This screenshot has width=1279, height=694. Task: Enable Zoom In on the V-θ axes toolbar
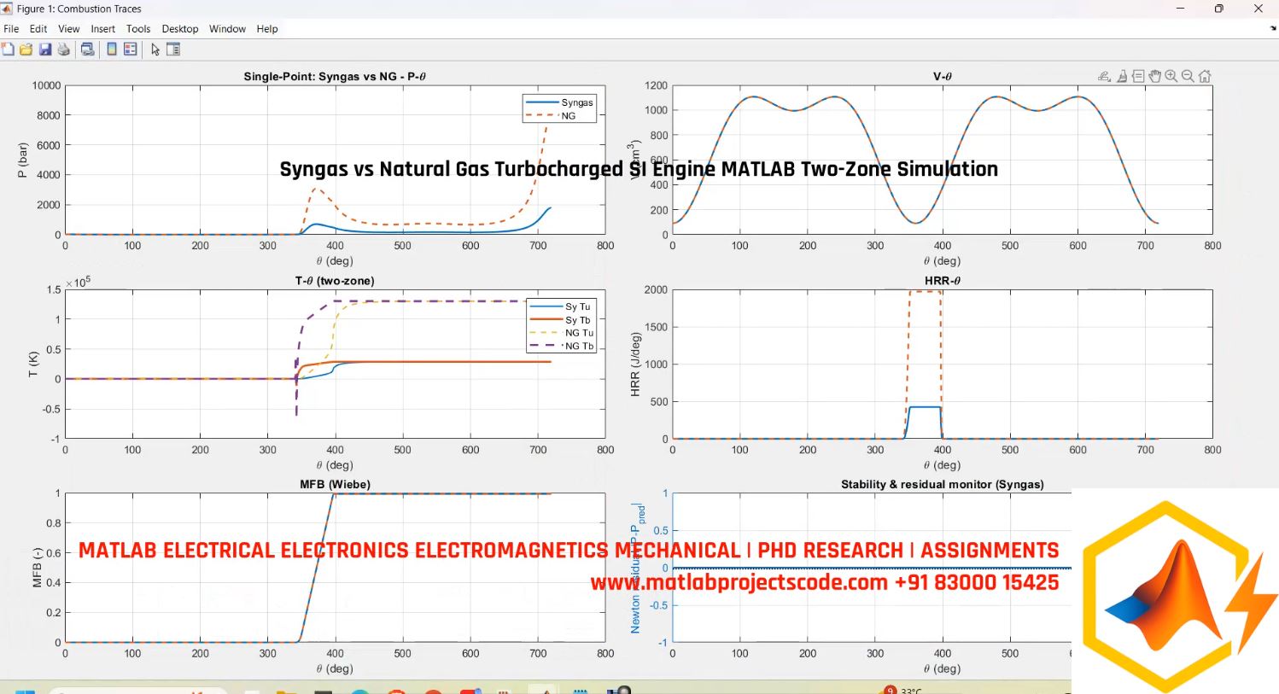pos(1171,76)
